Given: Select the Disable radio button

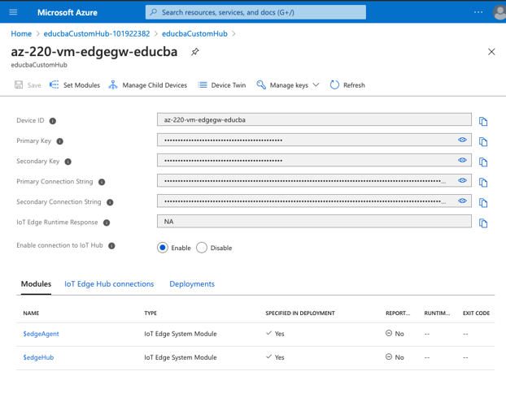Looking at the screenshot, I should (202, 248).
